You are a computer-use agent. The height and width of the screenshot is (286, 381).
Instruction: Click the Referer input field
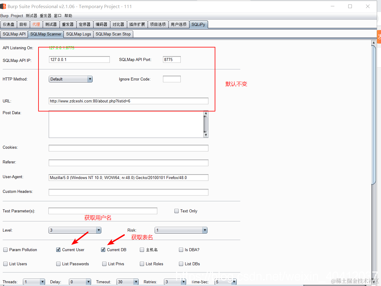pos(128,163)
